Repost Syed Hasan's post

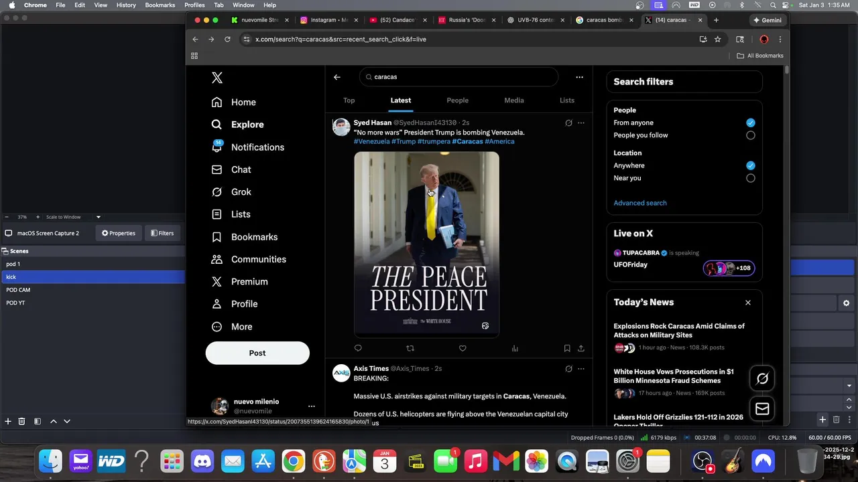click(x=410, y=348)
